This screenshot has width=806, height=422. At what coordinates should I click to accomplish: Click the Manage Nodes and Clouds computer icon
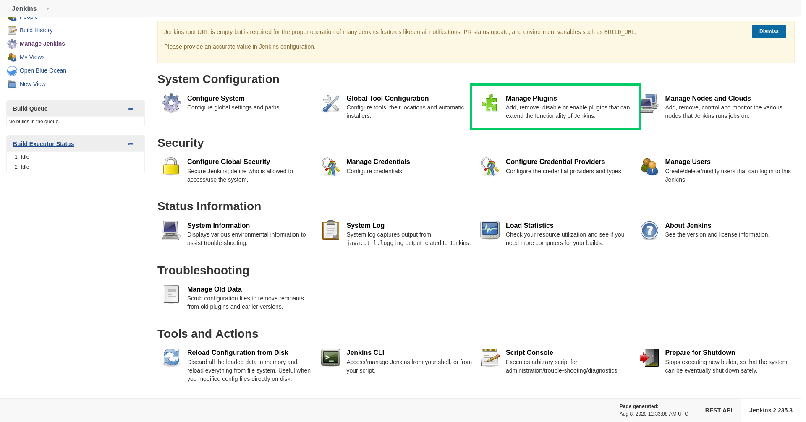(649, 103)
